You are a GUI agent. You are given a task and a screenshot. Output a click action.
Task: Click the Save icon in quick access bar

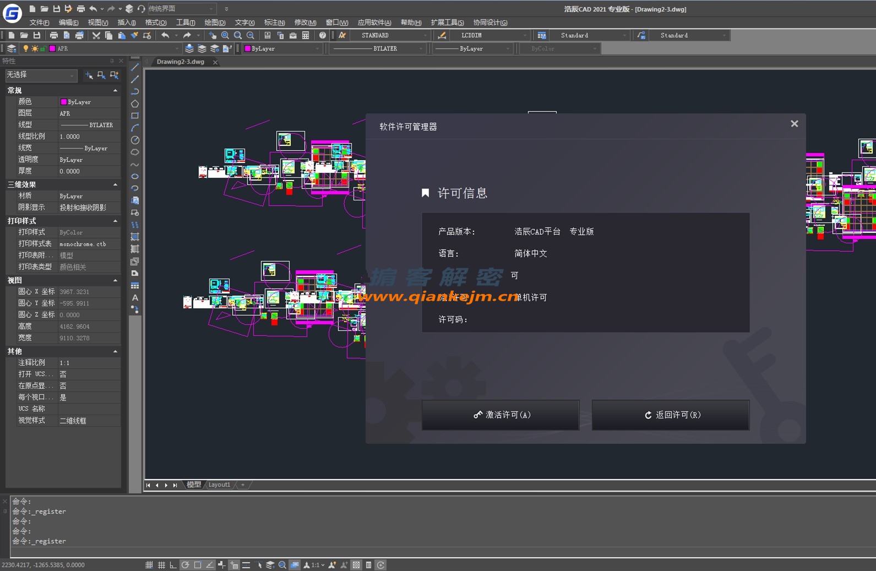tap(56, 9)
